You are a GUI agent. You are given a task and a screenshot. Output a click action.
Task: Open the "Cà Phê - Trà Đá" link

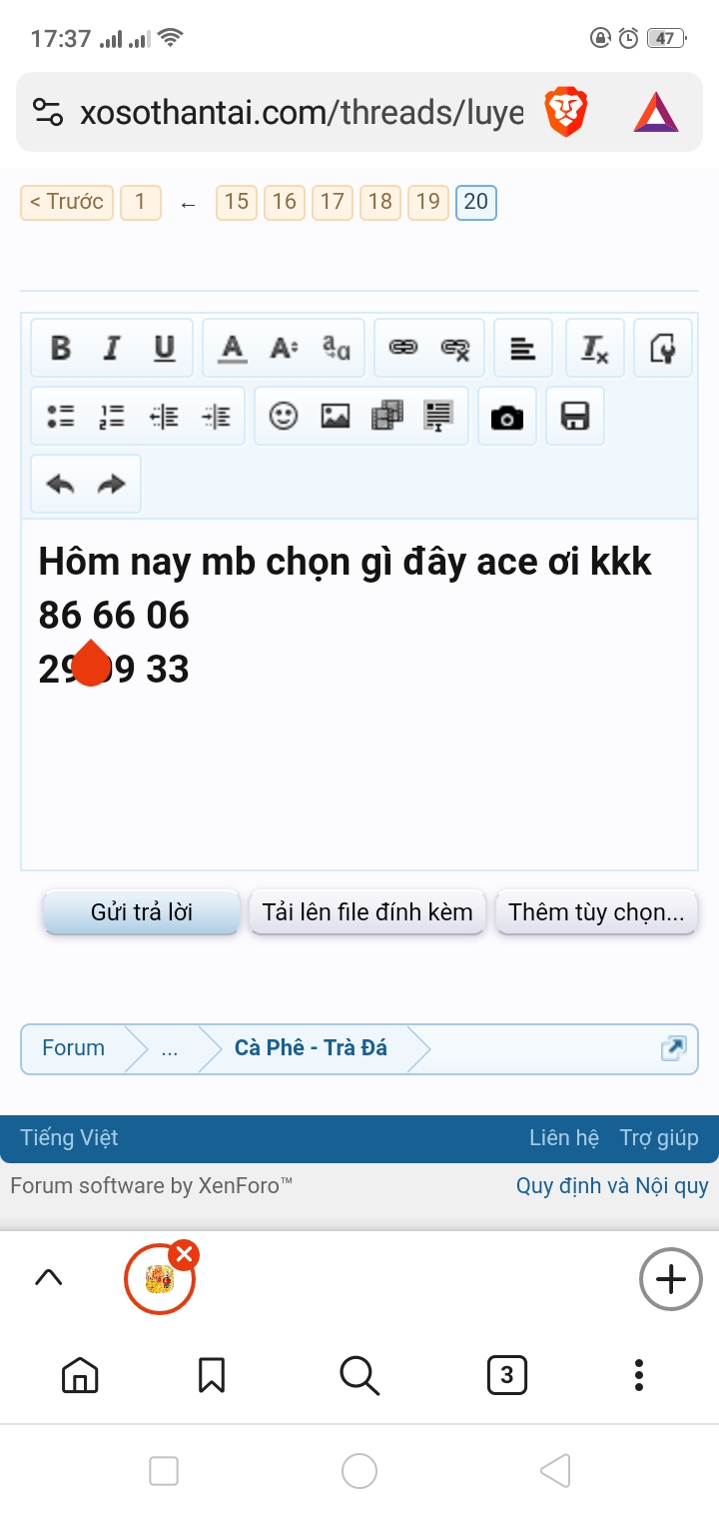[x=311, y=1048]
